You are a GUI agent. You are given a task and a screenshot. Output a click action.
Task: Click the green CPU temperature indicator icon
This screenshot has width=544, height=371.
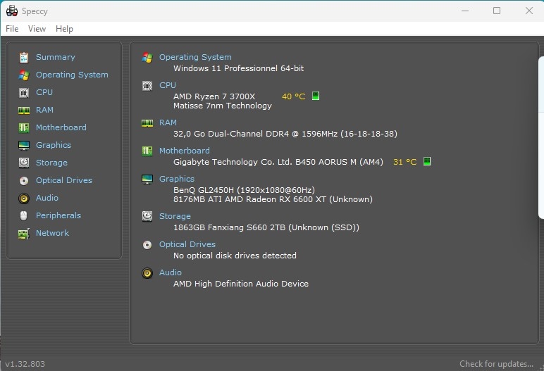[316, 96]
